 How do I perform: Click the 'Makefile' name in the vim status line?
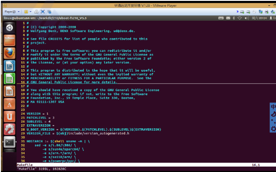[25, 165]
